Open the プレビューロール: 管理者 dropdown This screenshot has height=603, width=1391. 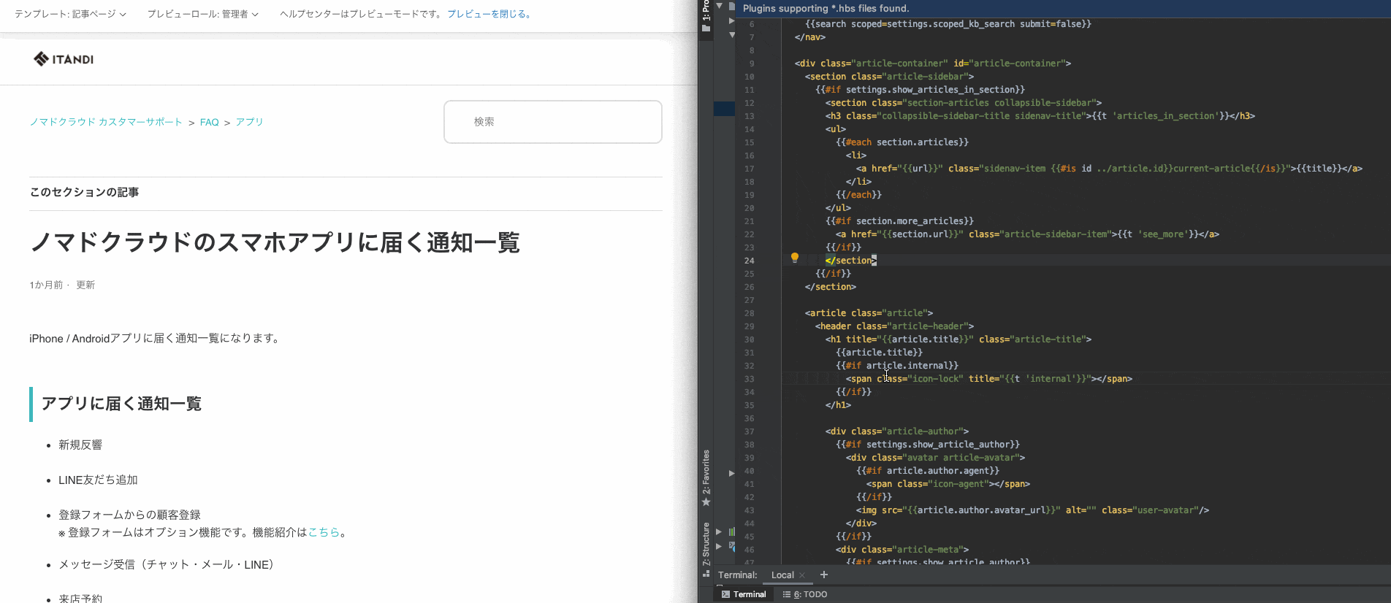click(x=202, y=14)
